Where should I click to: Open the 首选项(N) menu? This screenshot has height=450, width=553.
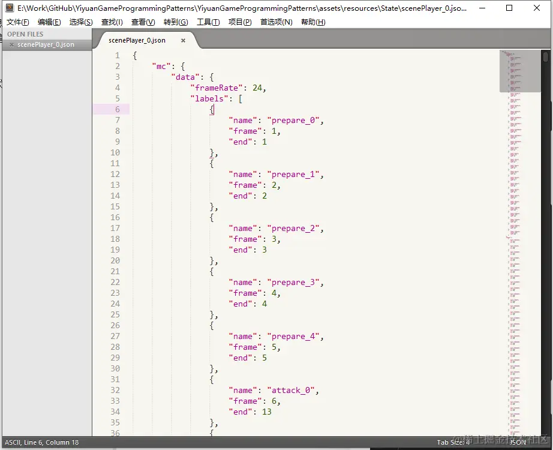pyautogui.click(x=276, y=22)
